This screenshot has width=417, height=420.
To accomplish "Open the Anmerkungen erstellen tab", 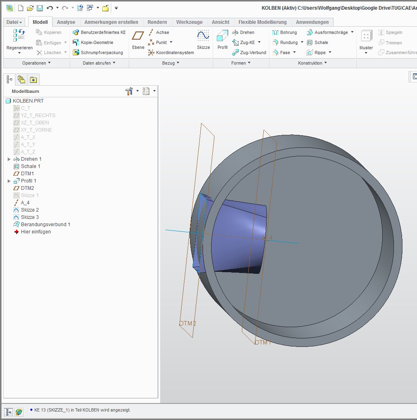I will (111, 22).
